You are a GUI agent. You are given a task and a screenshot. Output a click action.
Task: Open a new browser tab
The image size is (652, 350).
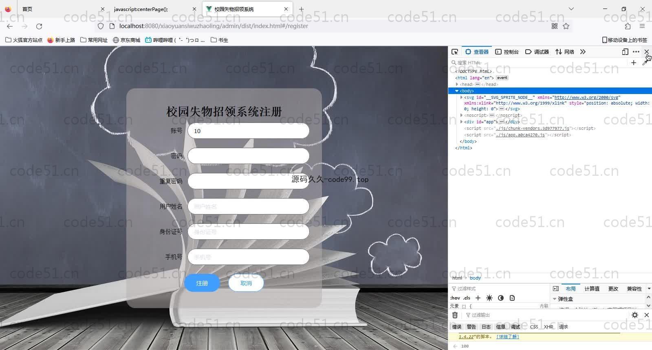pyautogui.click(x=302, y=9)
